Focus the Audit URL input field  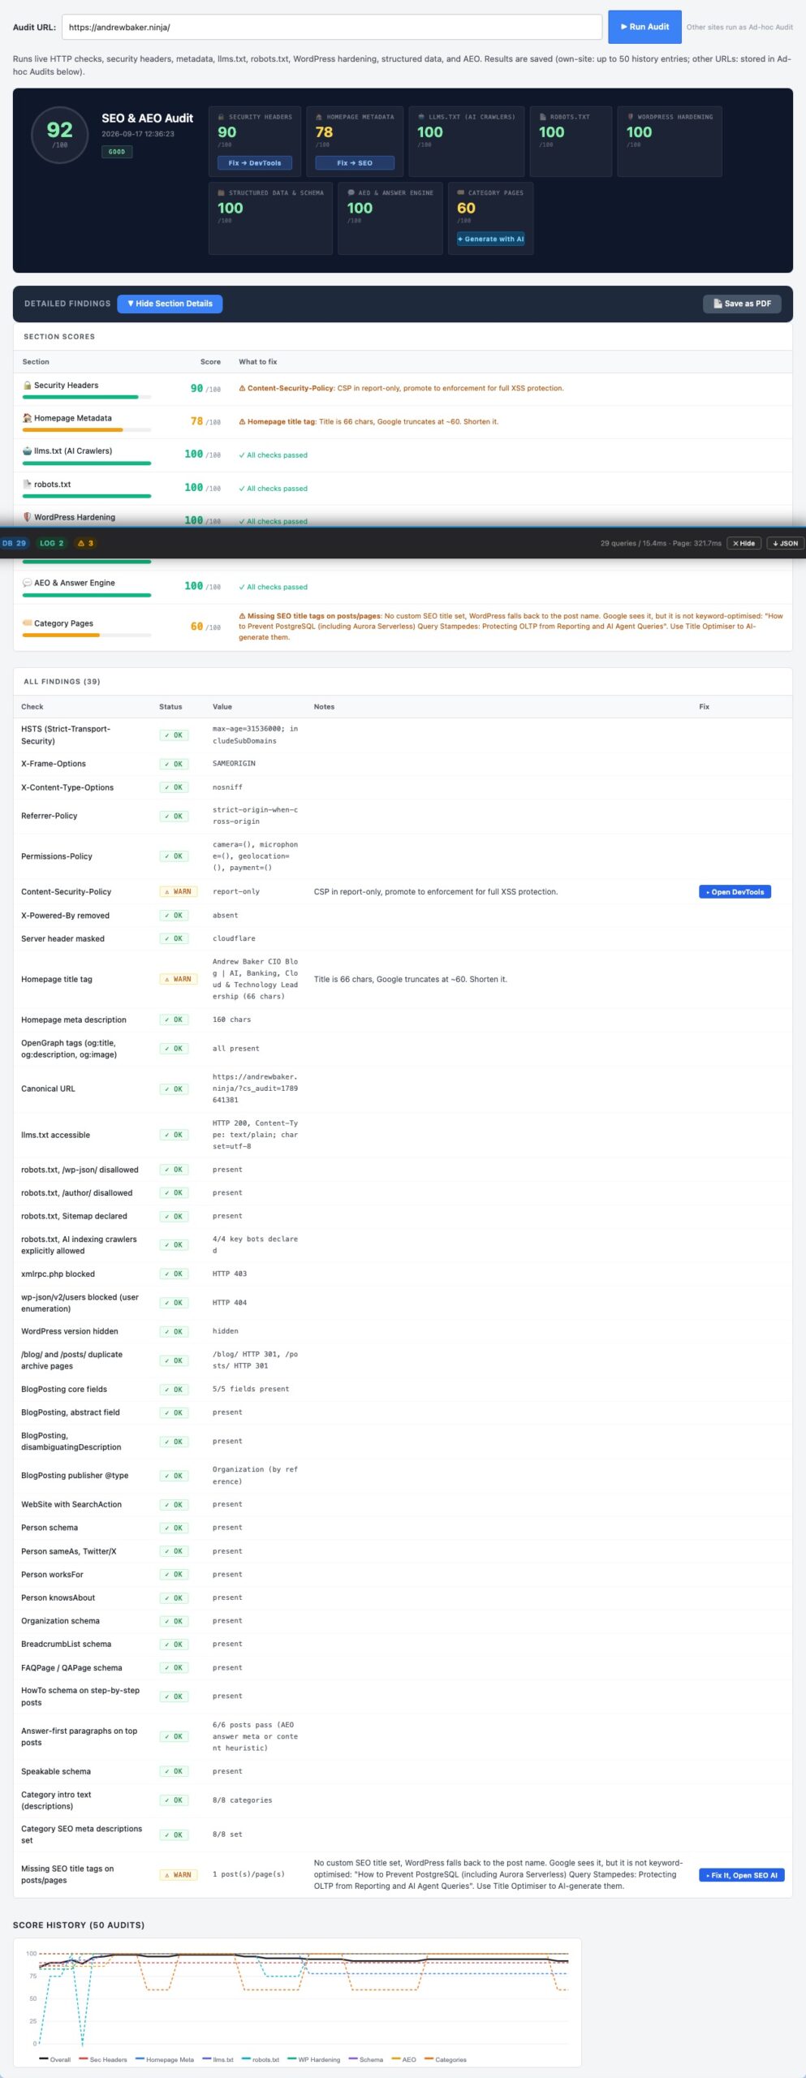click(x=332, y=27)
